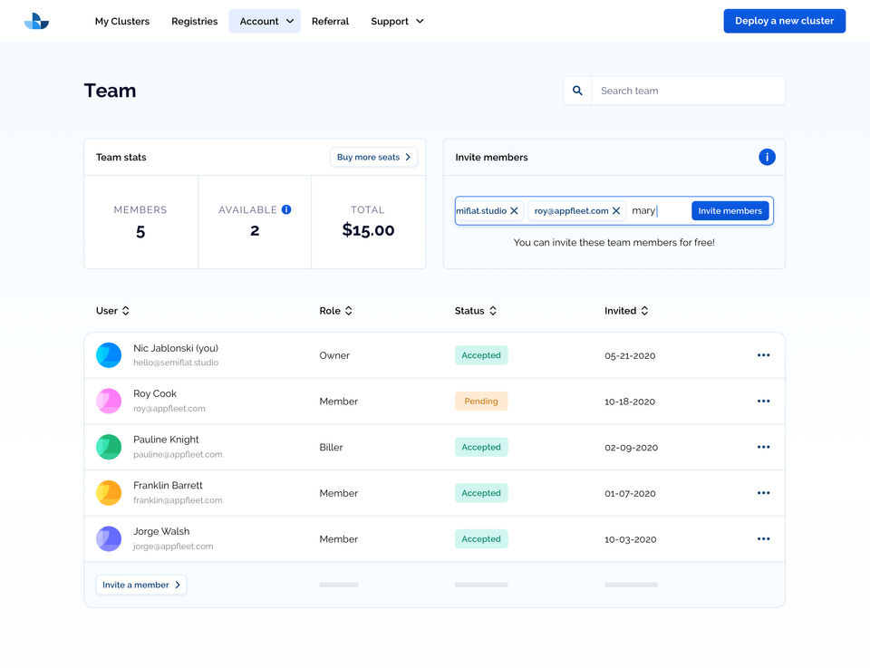Sort the table by Role column
This screenshot has height=668, width=870.
tap(335, 311)
